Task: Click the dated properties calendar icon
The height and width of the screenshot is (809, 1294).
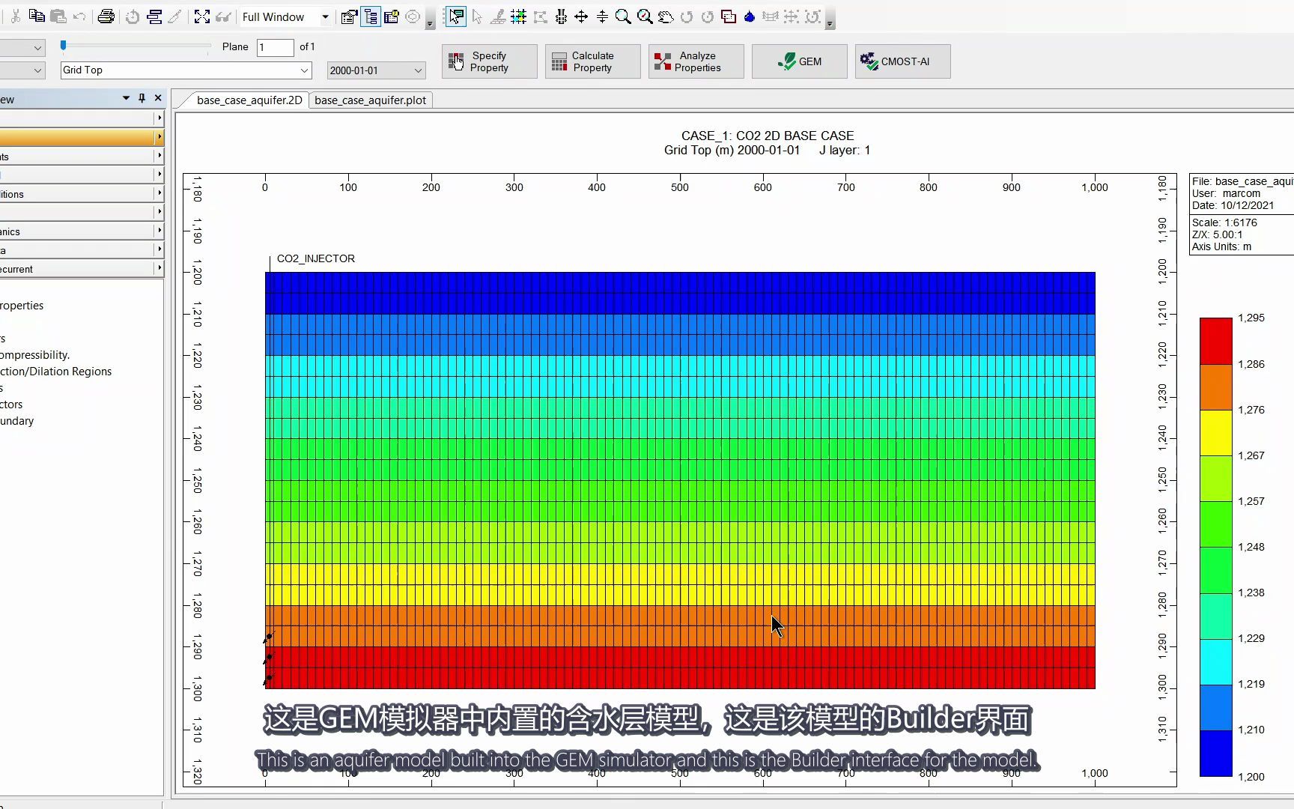Action: [x=392, y=16]
